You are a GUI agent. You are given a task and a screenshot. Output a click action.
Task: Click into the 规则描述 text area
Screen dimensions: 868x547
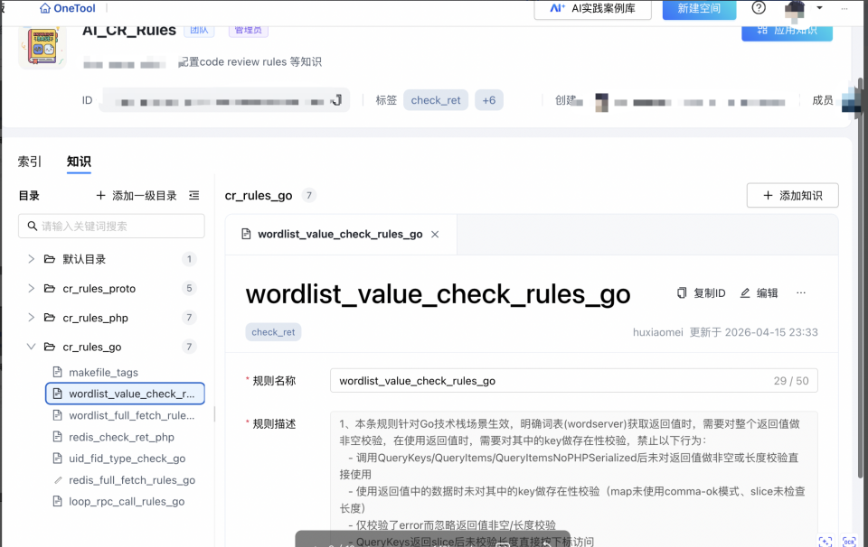click(x=573, y=479)
